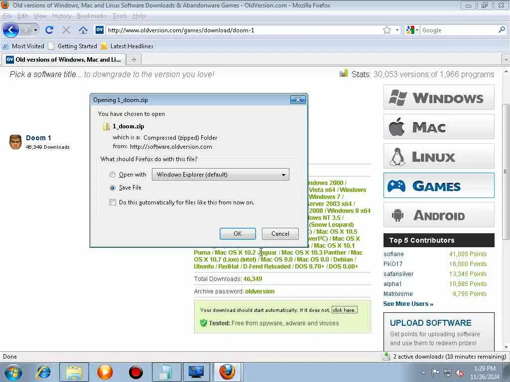Open a new tab with the plus button
The image size is (510, 382).
click(x=133, y=60)
